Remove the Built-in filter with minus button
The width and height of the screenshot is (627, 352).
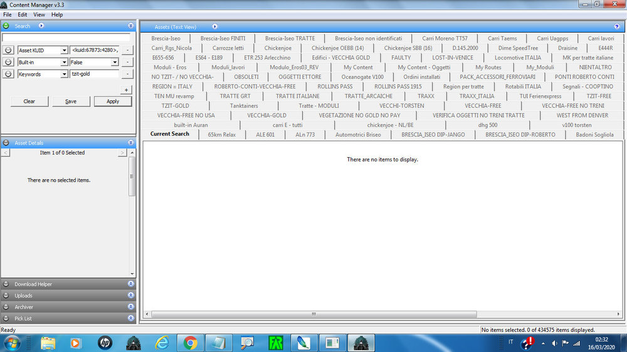click(x=127, y=63)
